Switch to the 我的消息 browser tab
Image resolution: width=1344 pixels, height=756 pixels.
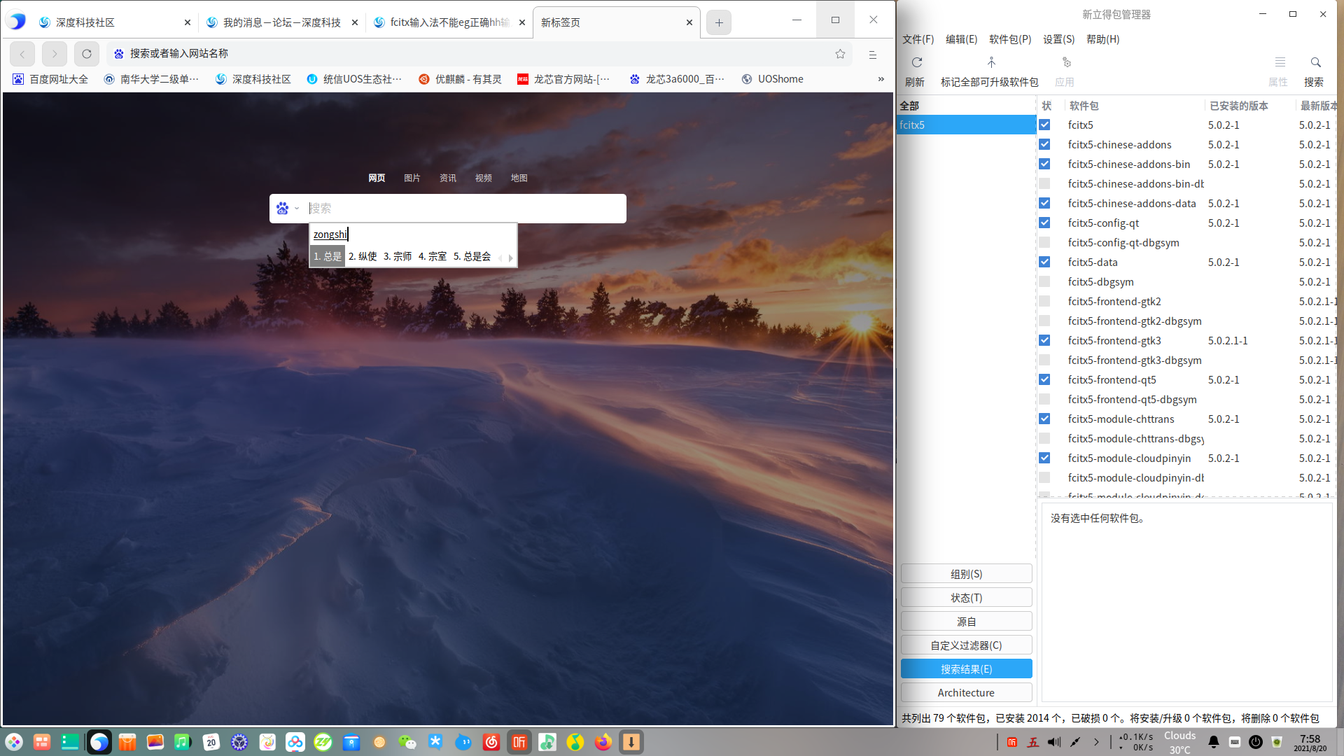coord(281,22)
